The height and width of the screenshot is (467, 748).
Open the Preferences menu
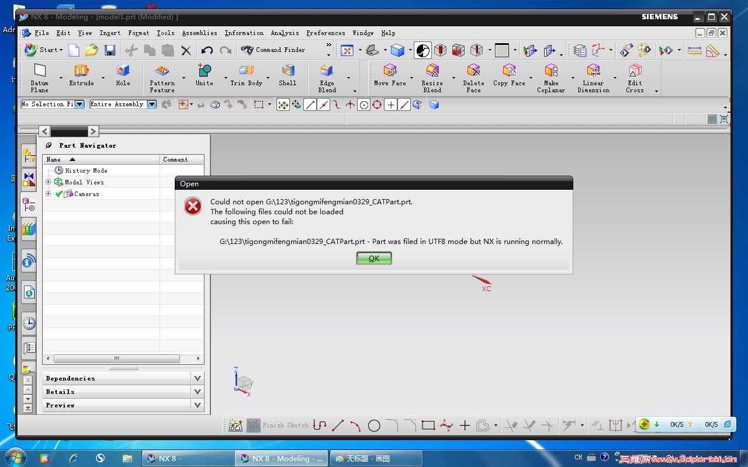[325, 33]
